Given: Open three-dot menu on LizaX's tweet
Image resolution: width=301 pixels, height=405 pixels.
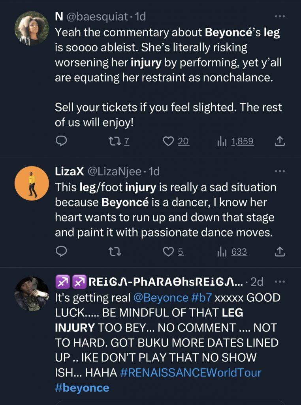Looking at the screenshot, I should (279, 171).
